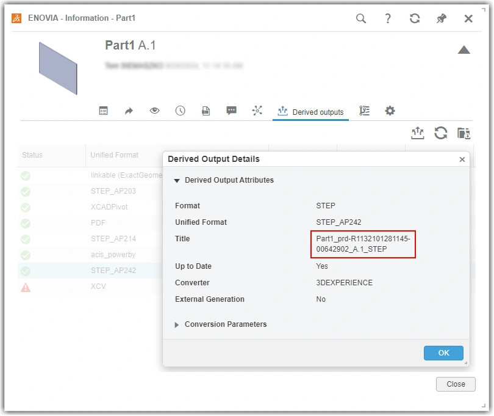The height and width of the screenshot is (416, 494).
Task: Click green check status of PDF row
Action: (x=26, y=224)
